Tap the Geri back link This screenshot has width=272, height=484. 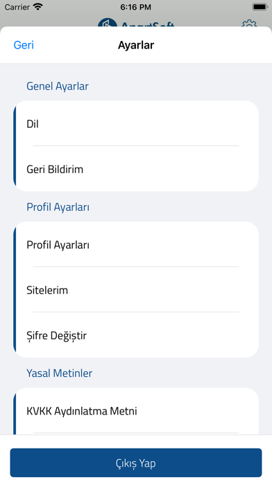click(x=24, y=45)
